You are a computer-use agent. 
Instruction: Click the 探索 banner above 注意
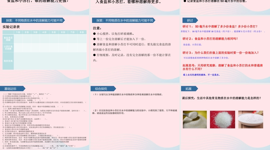(123, 21)
